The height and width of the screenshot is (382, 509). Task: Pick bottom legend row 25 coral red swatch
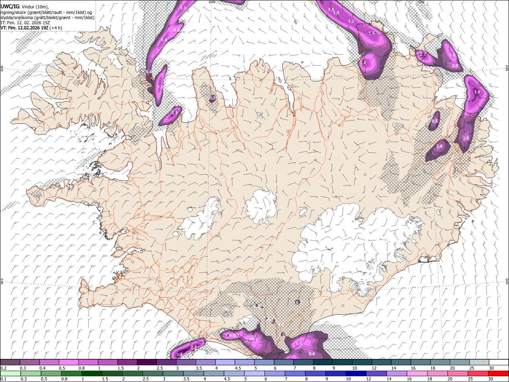(479, 373)
